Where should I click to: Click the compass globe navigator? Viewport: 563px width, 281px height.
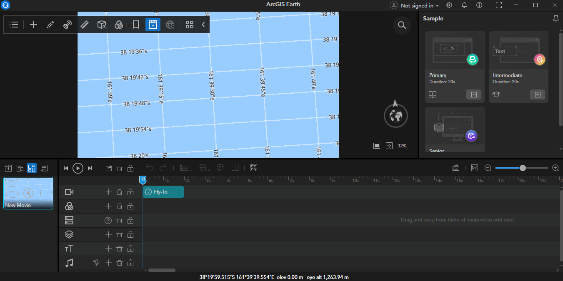(395, 116)
